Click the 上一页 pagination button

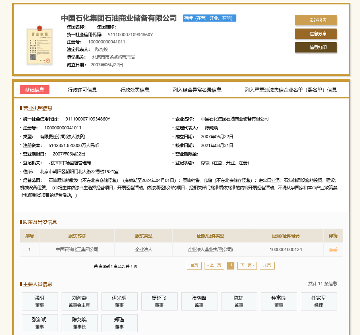pyautogui.click(x=214, y=266)
